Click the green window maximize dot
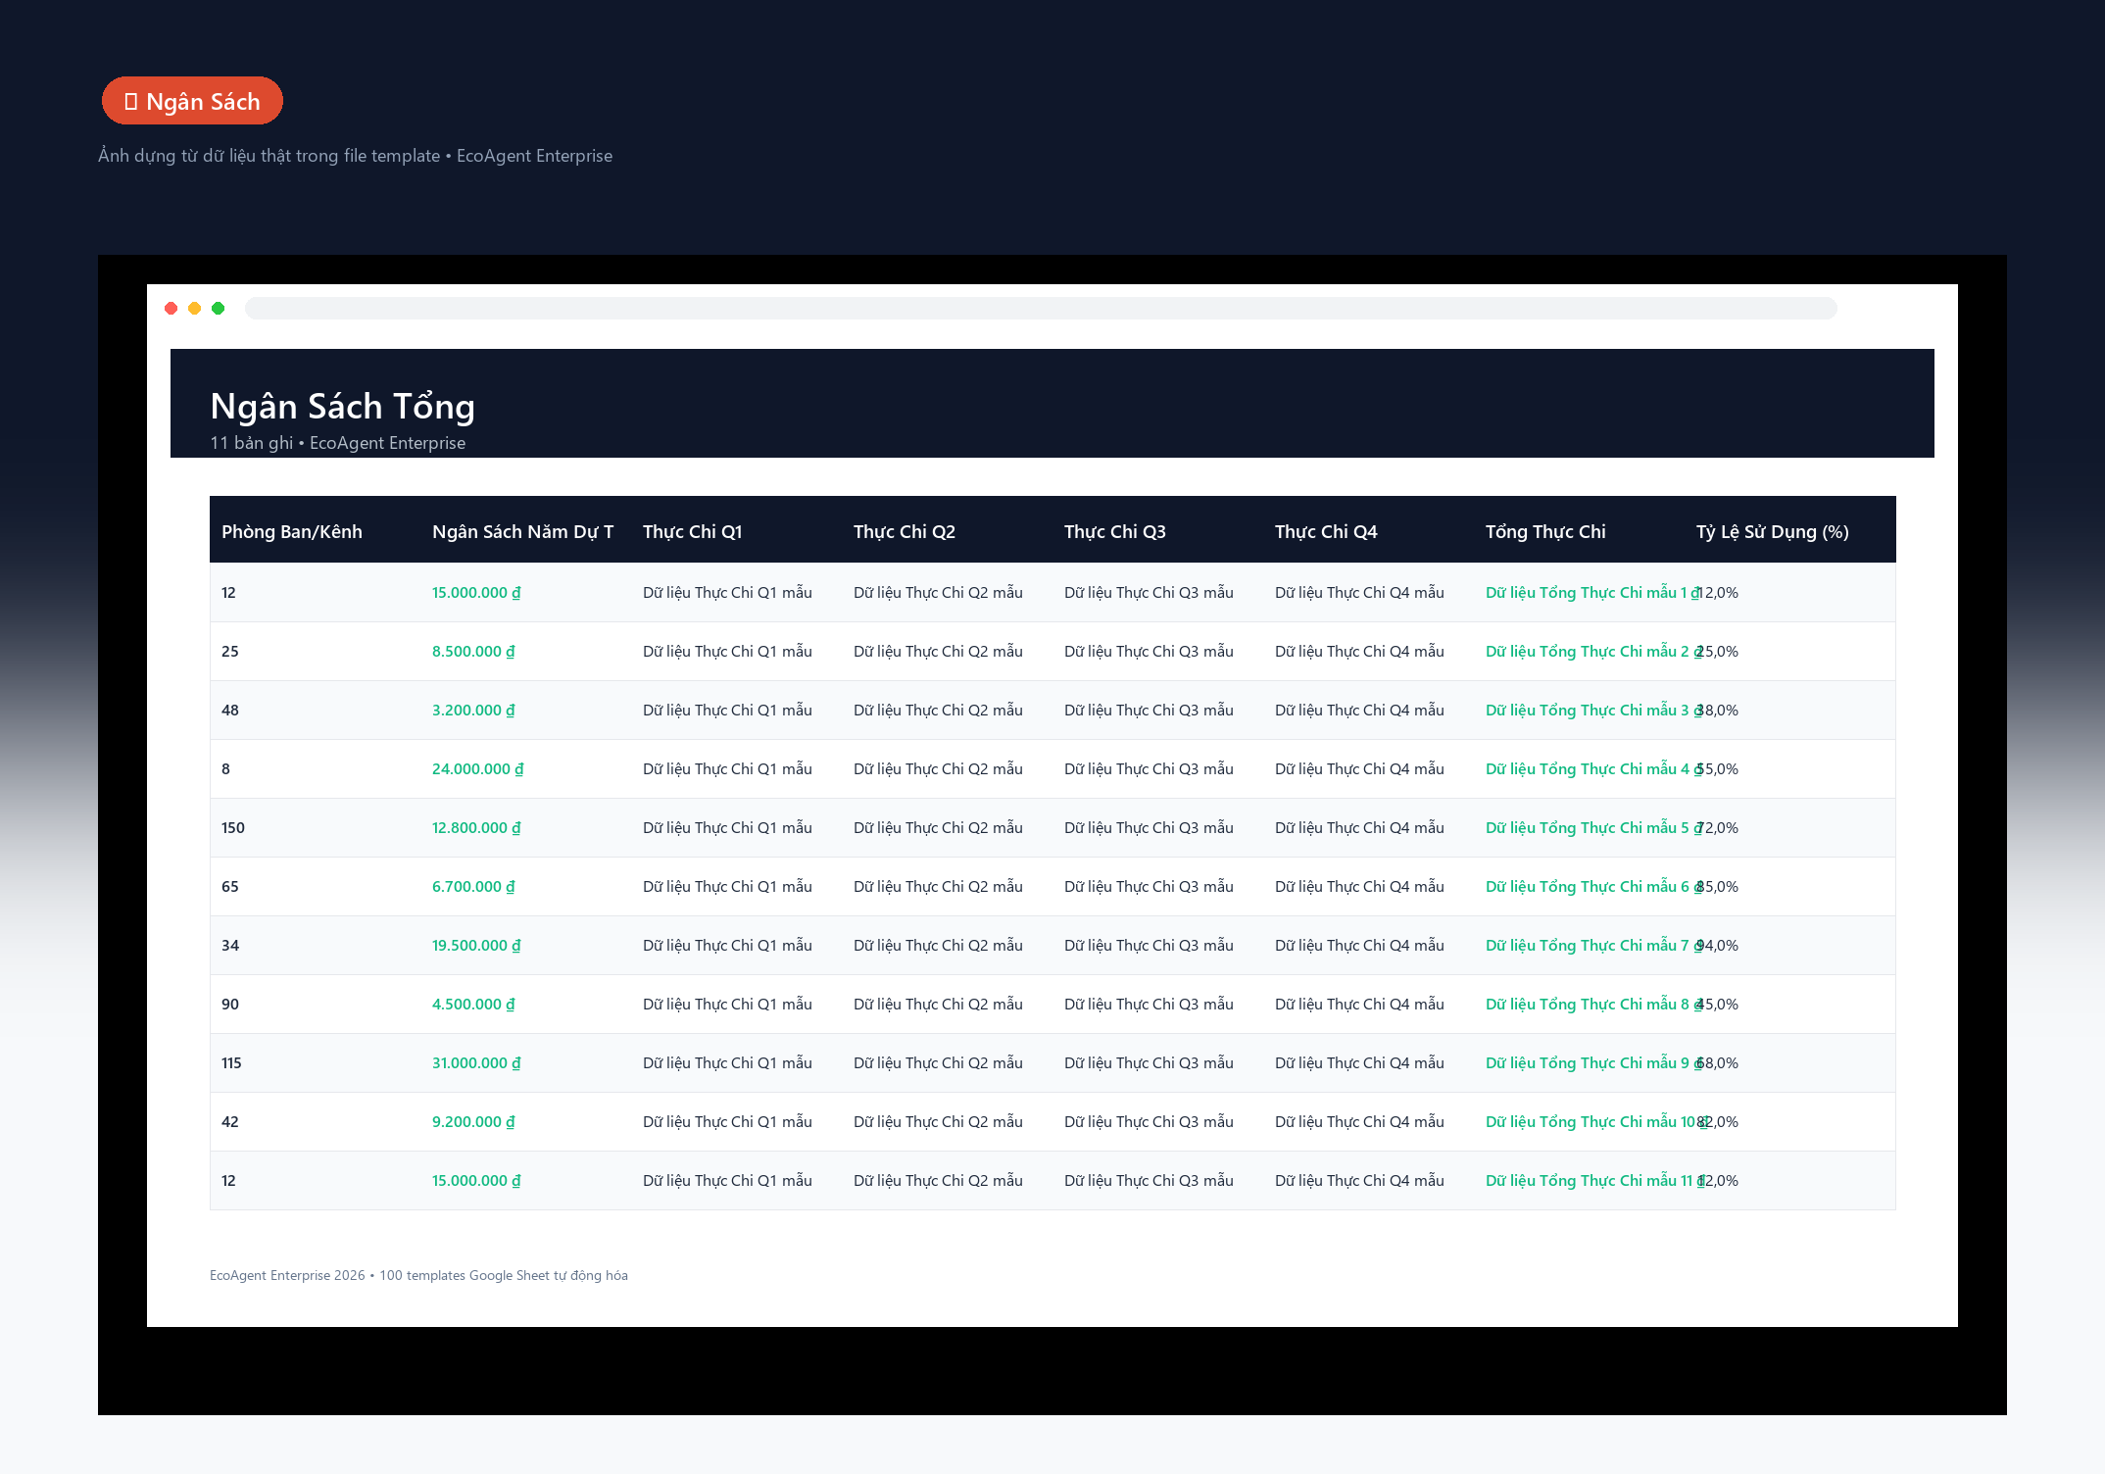Screen dimensions: 2105x1474 coord(219,309)
